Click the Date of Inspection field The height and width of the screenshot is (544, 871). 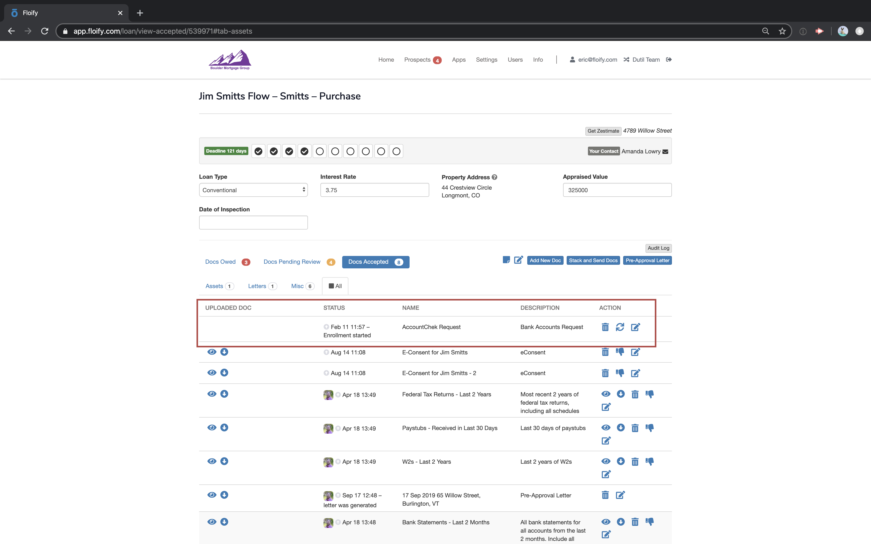pyautogui.click(x=253, y=223)
